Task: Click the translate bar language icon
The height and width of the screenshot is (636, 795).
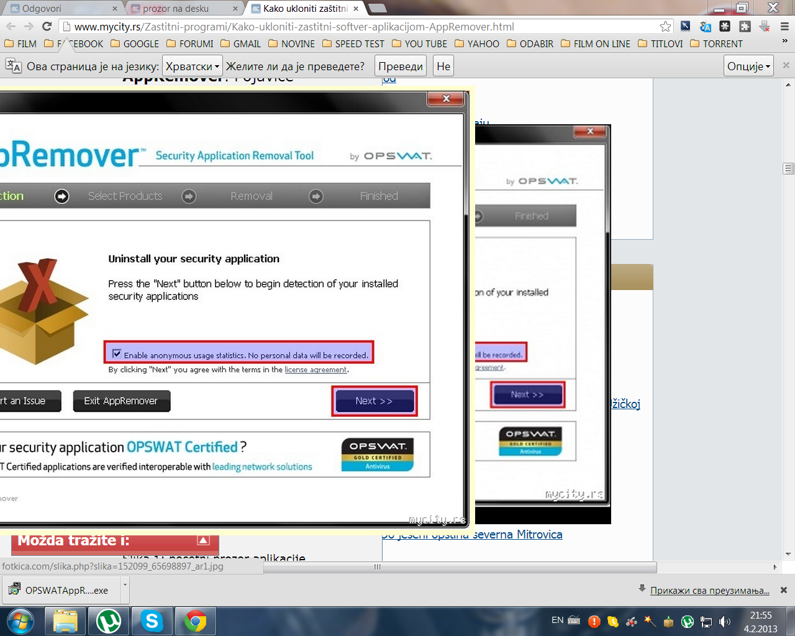Action: (13, 66)
